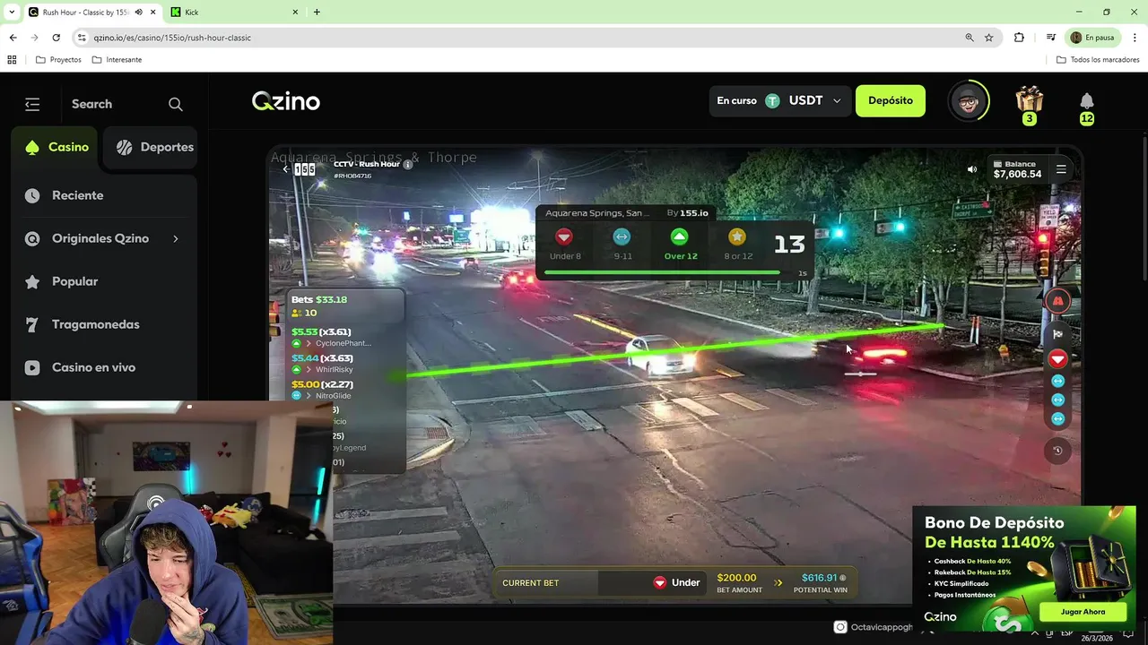
Task: Click the red down-arrow result marker
Action: click(x=1058, y=359)
